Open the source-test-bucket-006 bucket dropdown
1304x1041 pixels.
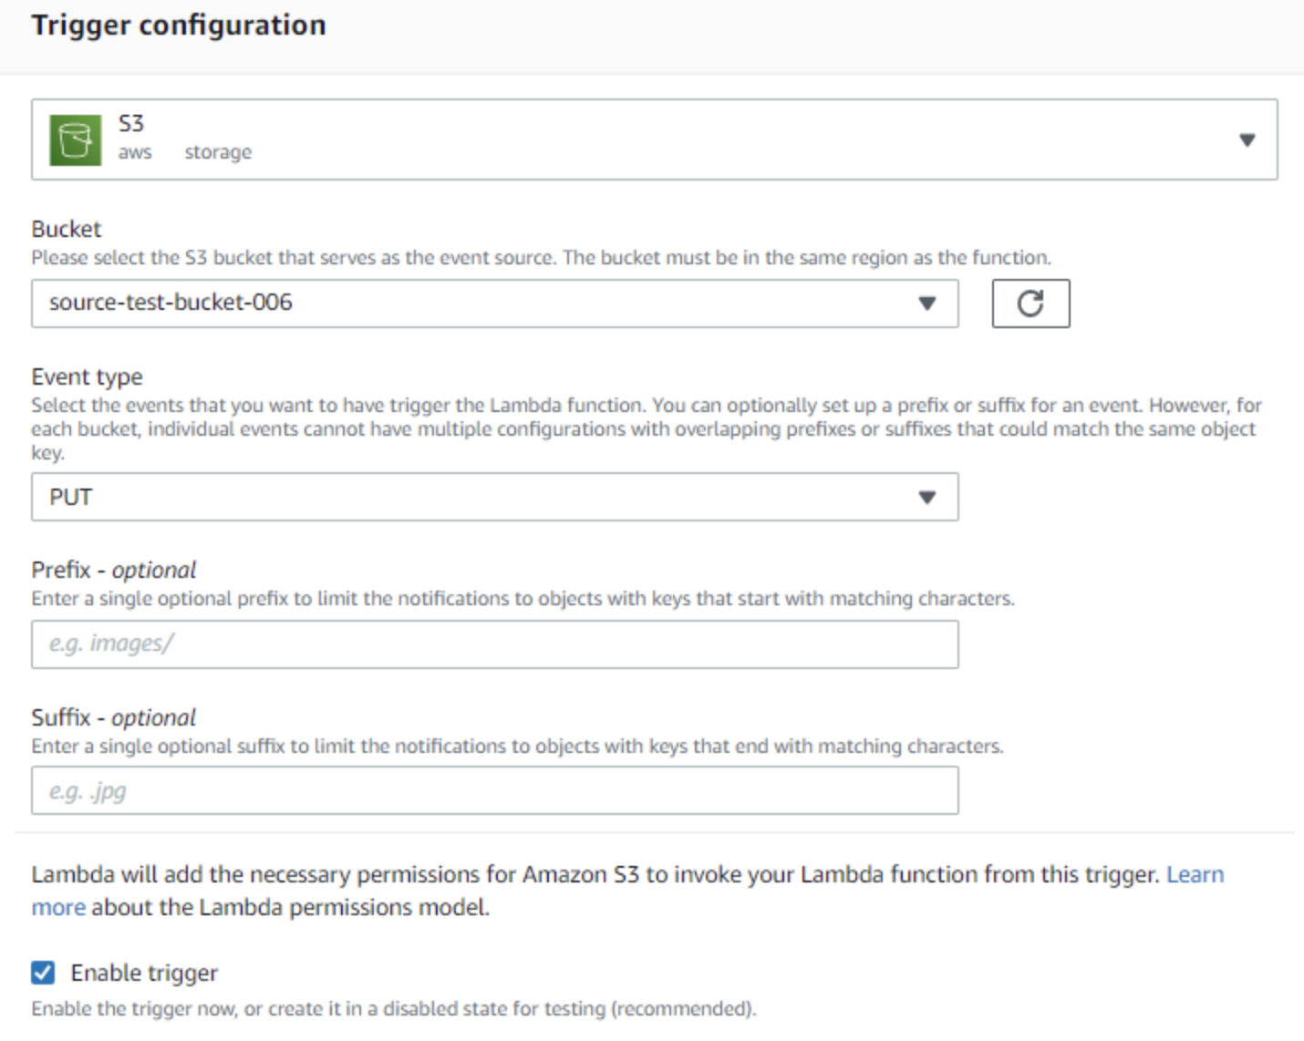point(495,304)
